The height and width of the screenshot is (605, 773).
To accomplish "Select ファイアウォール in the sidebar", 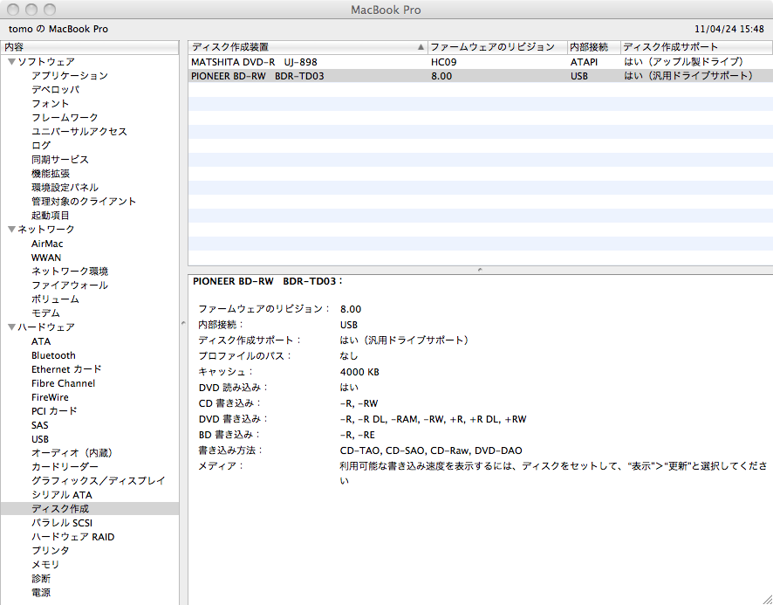I will click(70, 285).
